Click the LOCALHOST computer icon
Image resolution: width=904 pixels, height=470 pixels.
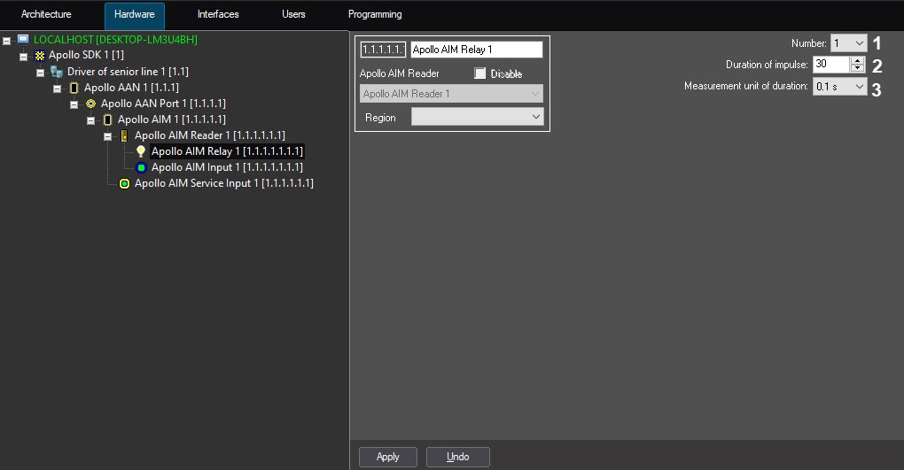[x=23, y=39]
